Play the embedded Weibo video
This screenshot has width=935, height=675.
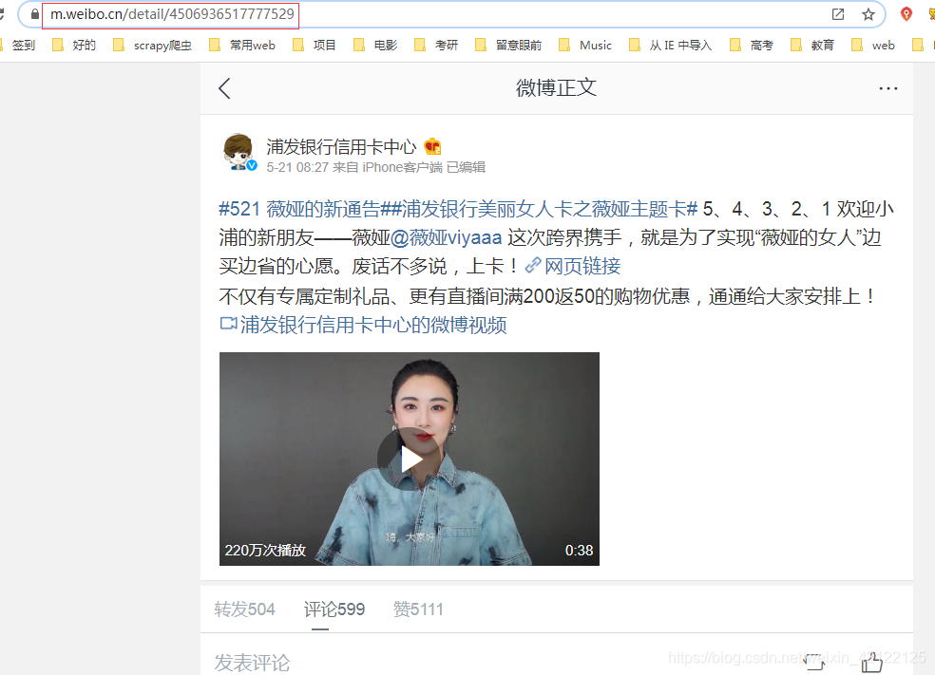click(409, 459)
